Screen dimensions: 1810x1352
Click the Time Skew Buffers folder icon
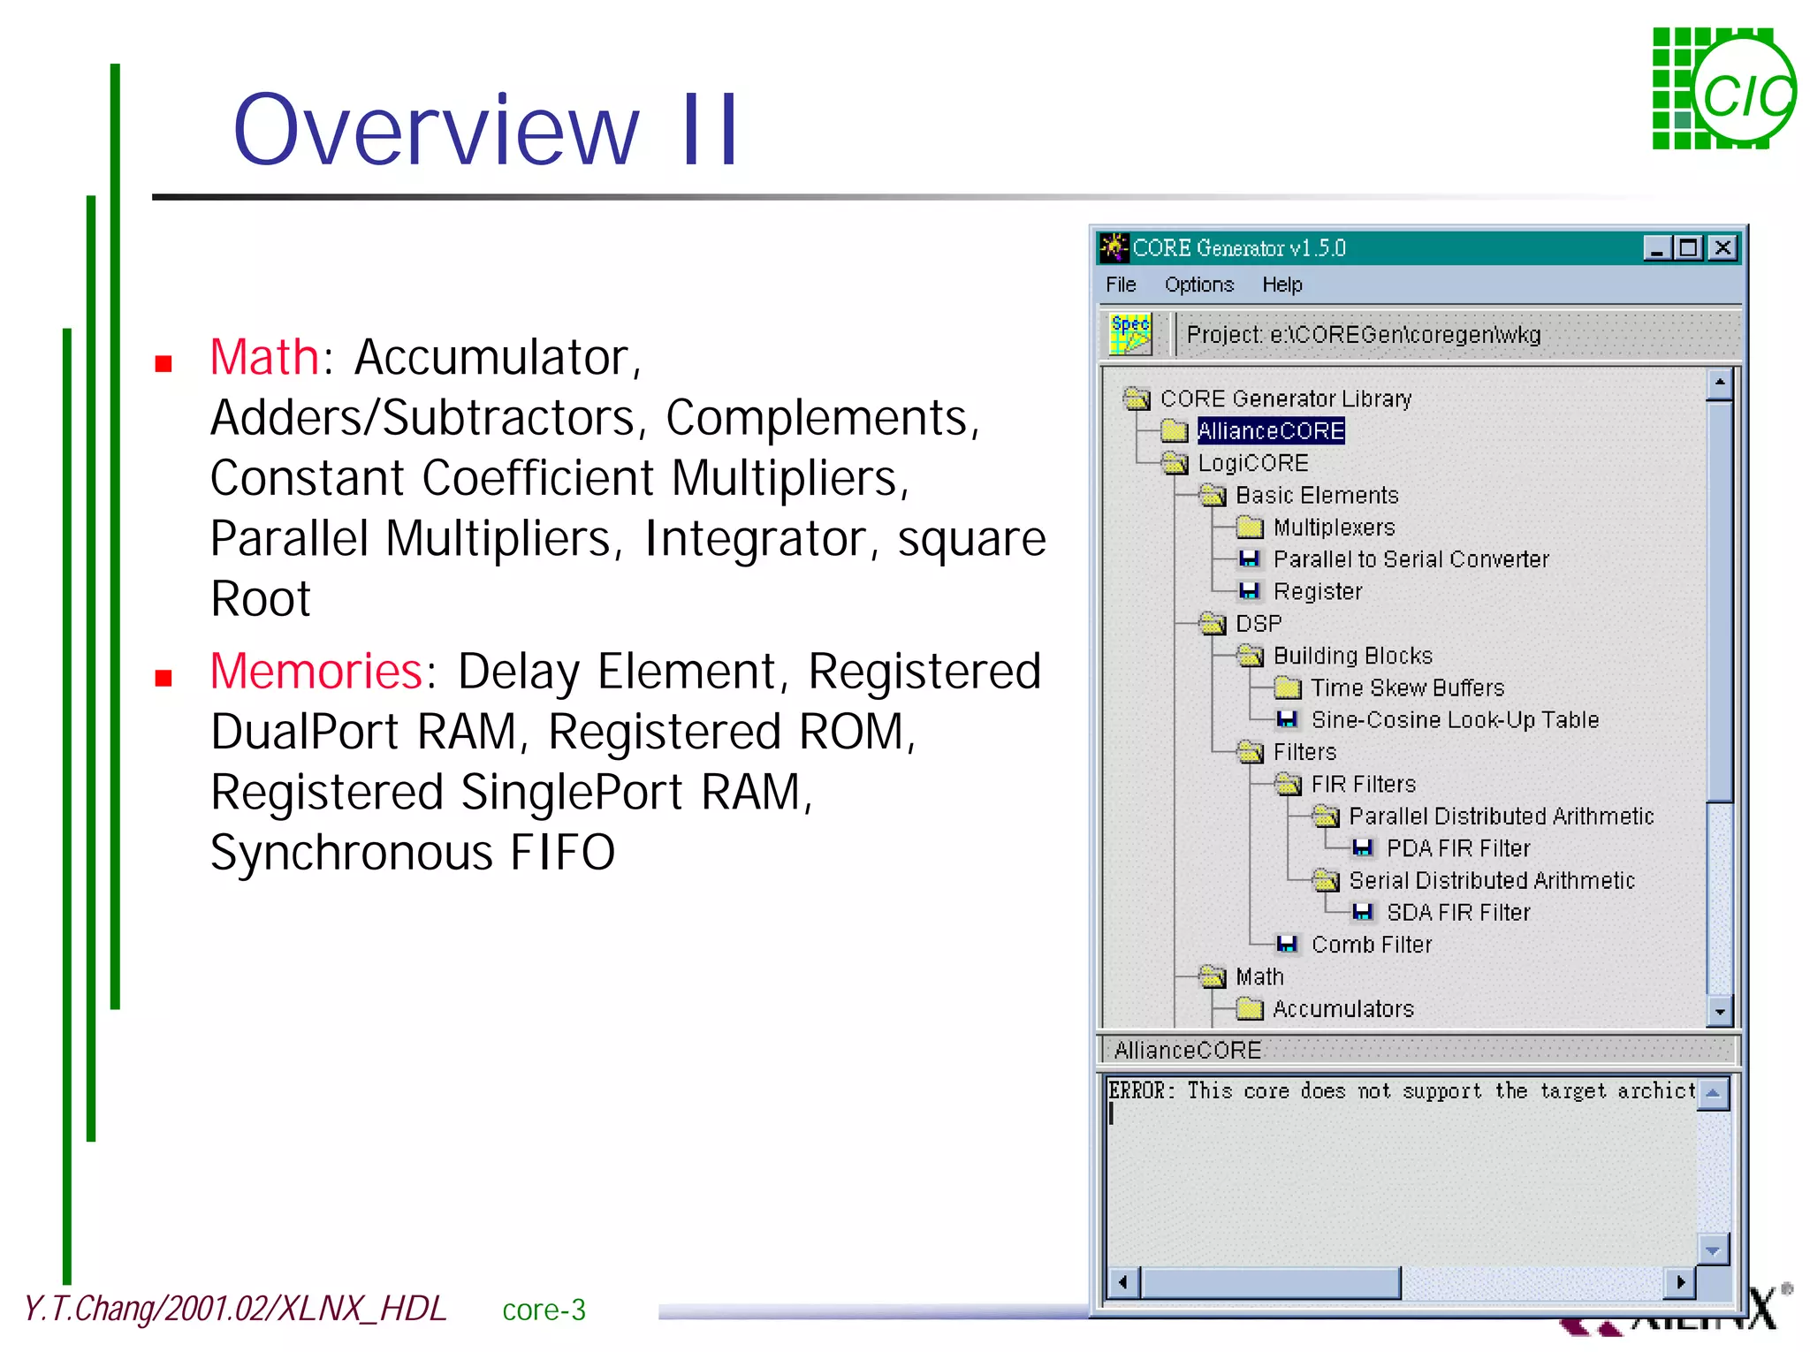point(1288,687)
